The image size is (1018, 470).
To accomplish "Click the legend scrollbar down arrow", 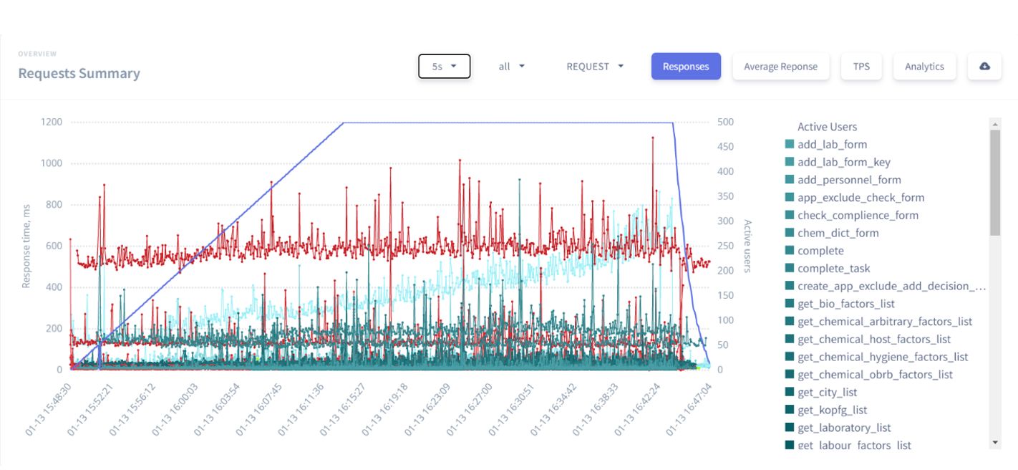I will point(995,442).
